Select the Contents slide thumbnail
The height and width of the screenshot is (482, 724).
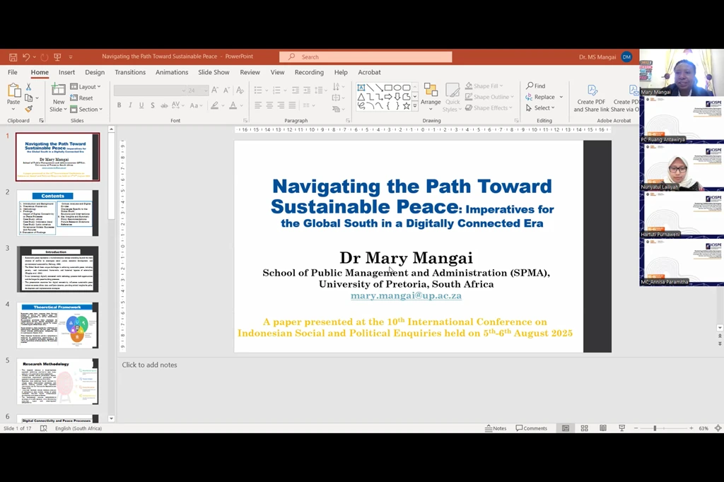[57, 213]
